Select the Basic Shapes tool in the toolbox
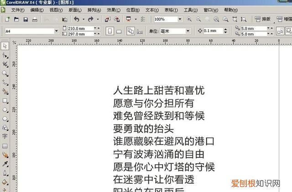Screen dimensions: 292x192 point(5,128)
